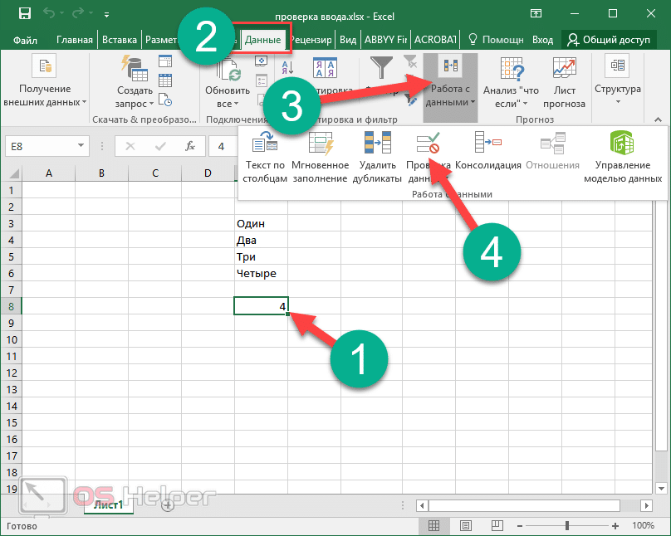Click the Sign in (Вход) link

tap(542, 40)
